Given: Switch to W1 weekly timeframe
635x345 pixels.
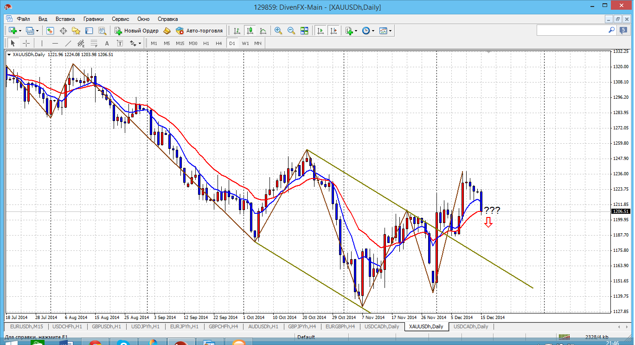Looking at the screenshot, I should pos(245,43).
